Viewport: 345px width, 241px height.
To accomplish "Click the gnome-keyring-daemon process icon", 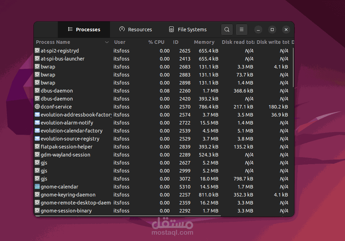I will click(x=37, y=194).
